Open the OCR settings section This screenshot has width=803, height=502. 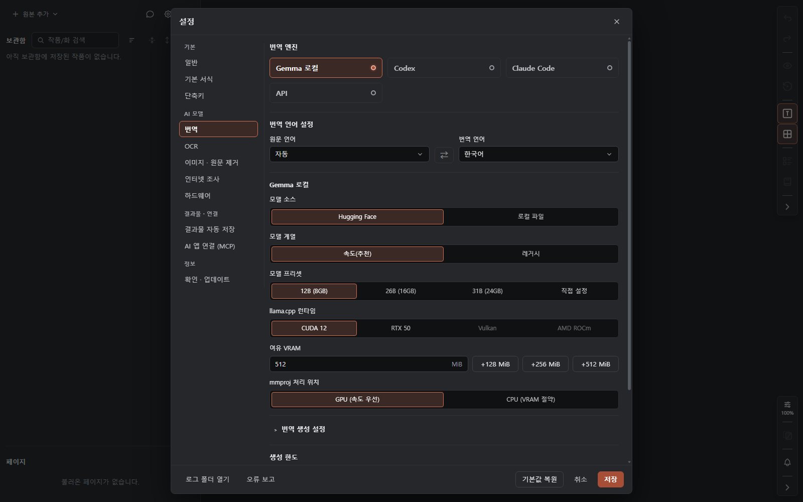[218, 146]
